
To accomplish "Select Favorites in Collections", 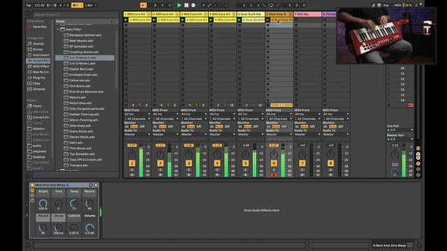I will (x=39, y=26).
